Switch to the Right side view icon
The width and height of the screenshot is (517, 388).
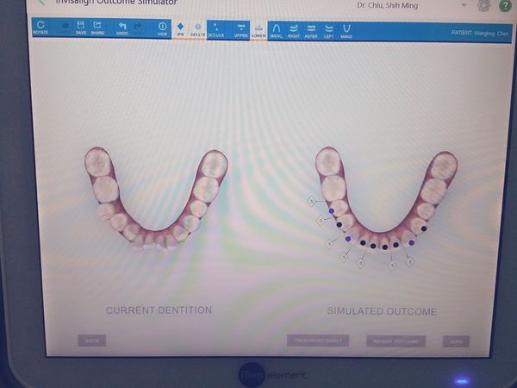click(294, 30)
